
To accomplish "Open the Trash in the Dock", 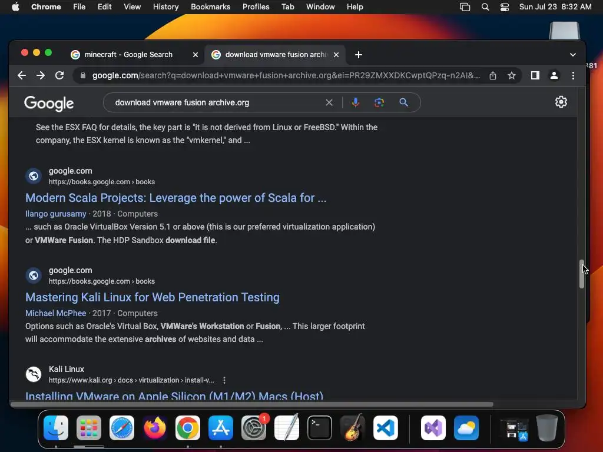I will click(546, 428).
